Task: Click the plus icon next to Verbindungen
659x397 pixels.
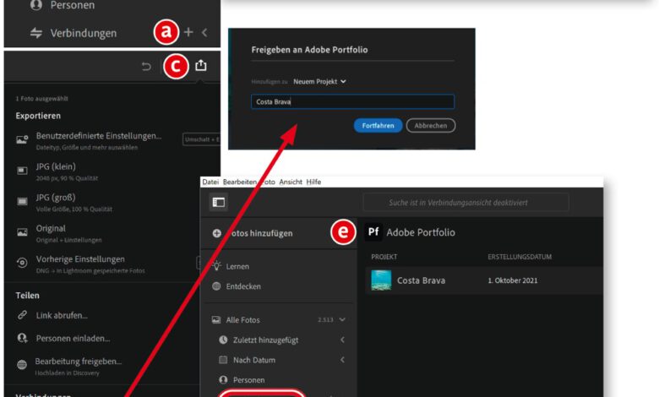Action: pos(188,32)
